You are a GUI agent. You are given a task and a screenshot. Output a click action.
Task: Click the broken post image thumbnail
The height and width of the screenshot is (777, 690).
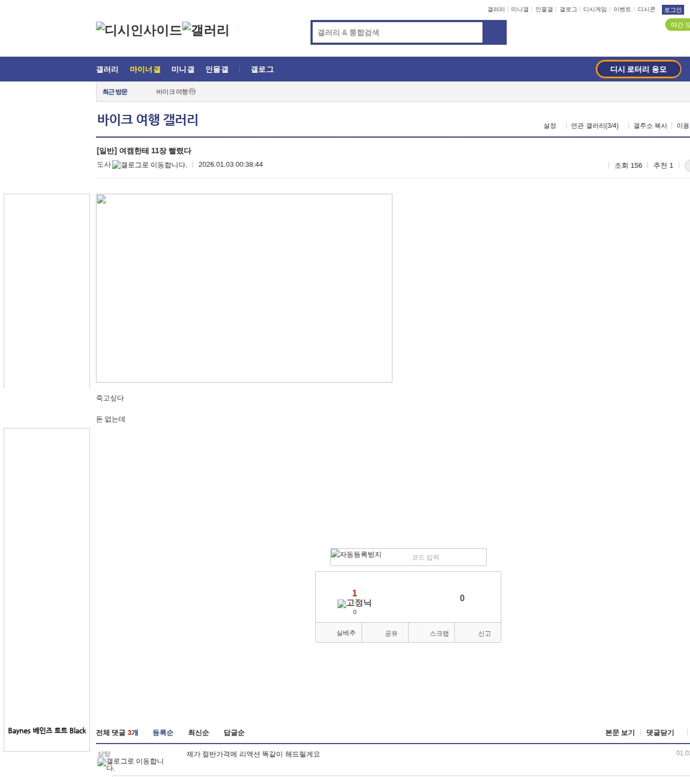point(244,288)
